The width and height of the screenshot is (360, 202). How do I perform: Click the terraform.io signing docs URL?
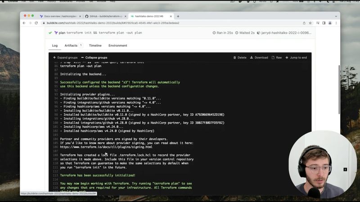(x=106, y=147)
